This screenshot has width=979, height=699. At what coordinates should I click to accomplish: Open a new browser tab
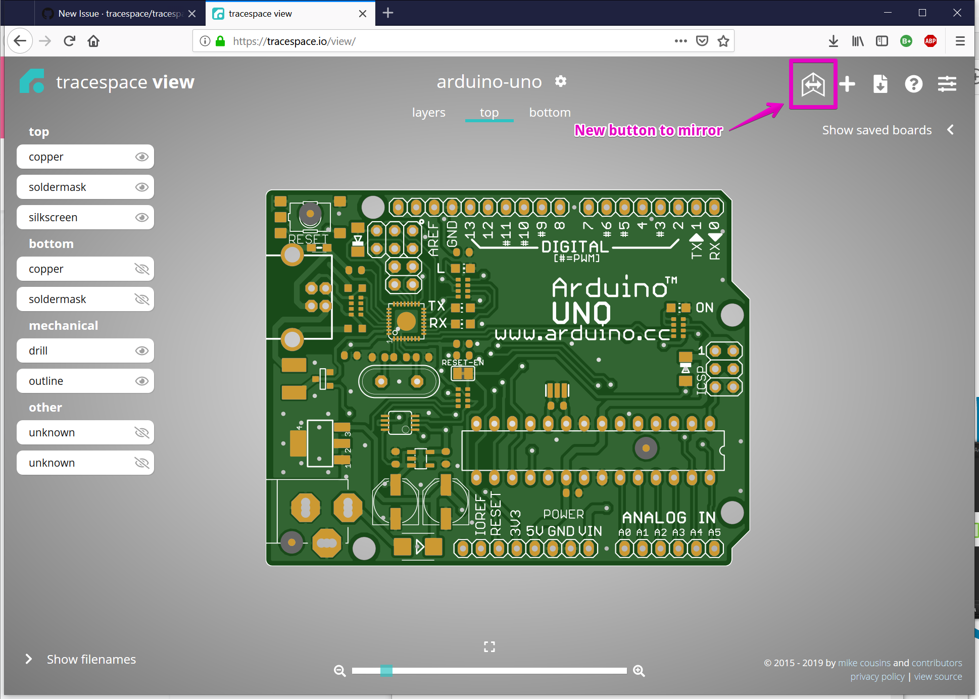coord(388,13)
